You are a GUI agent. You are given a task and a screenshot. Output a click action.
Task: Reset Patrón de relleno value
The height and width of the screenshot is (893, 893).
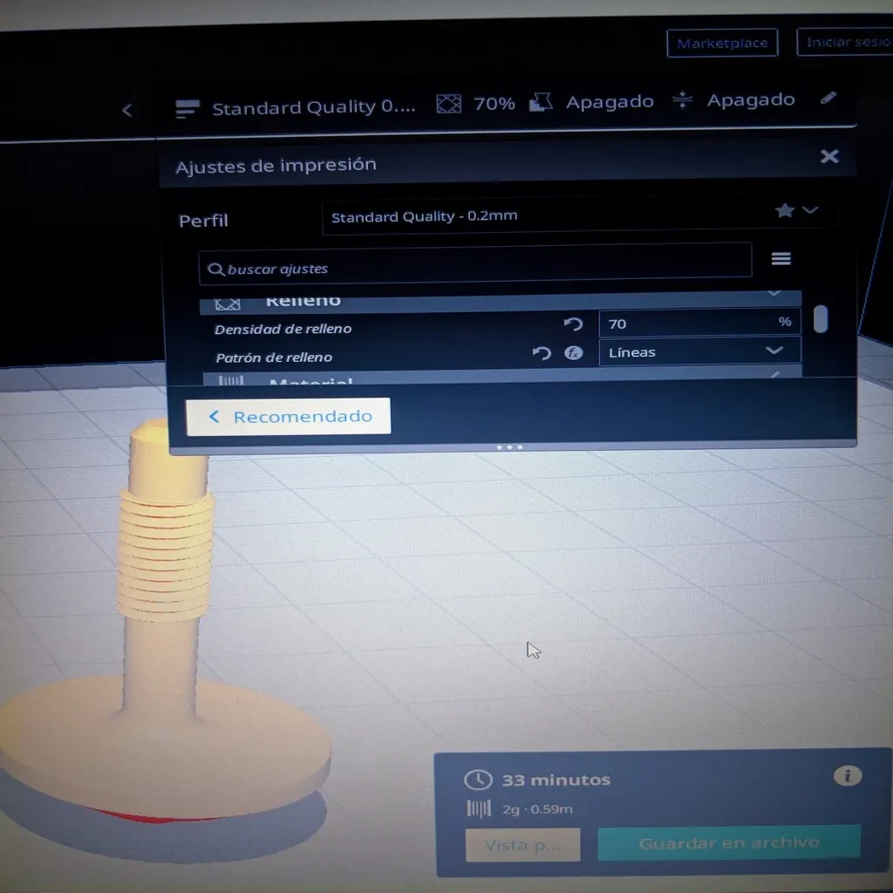(542, 354)
